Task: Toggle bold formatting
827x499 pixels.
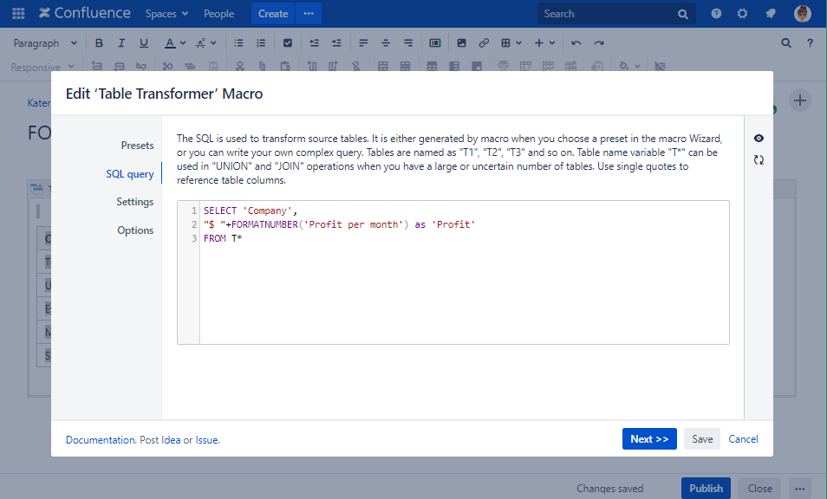Action: click(x=99, y=42)
